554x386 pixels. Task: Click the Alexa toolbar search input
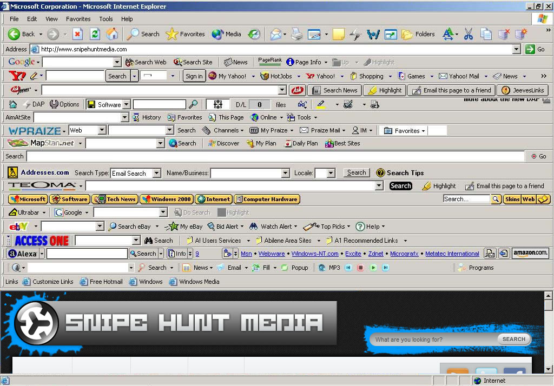coord(87,253)
